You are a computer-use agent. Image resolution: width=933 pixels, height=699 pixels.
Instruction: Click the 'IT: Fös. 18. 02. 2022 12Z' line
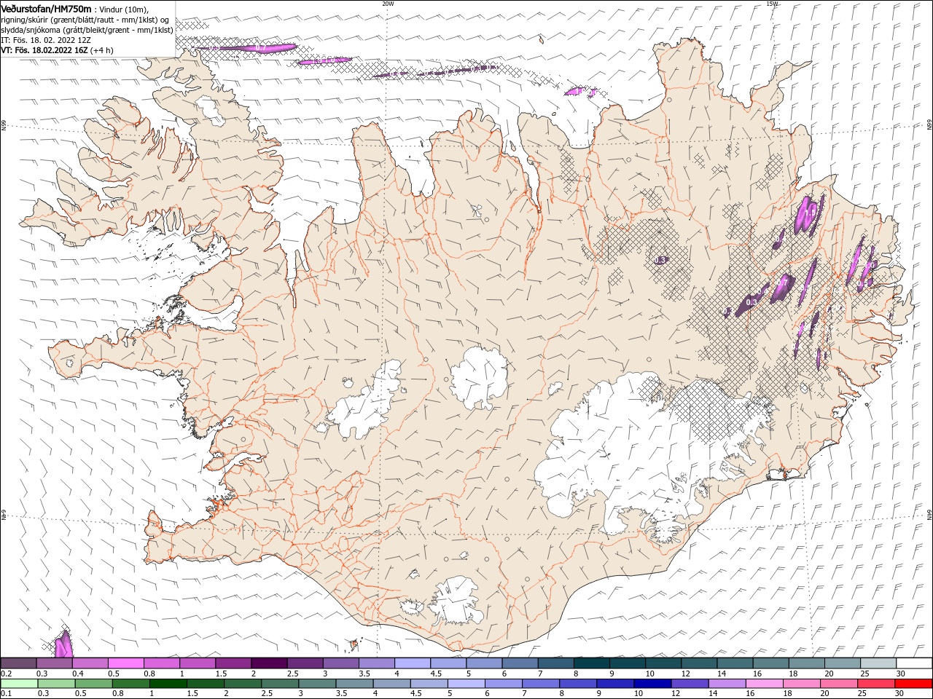(46, 40)
